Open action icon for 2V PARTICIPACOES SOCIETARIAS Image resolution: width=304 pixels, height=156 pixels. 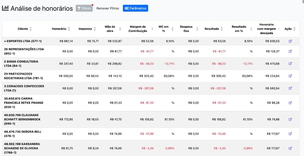(290, 76)
